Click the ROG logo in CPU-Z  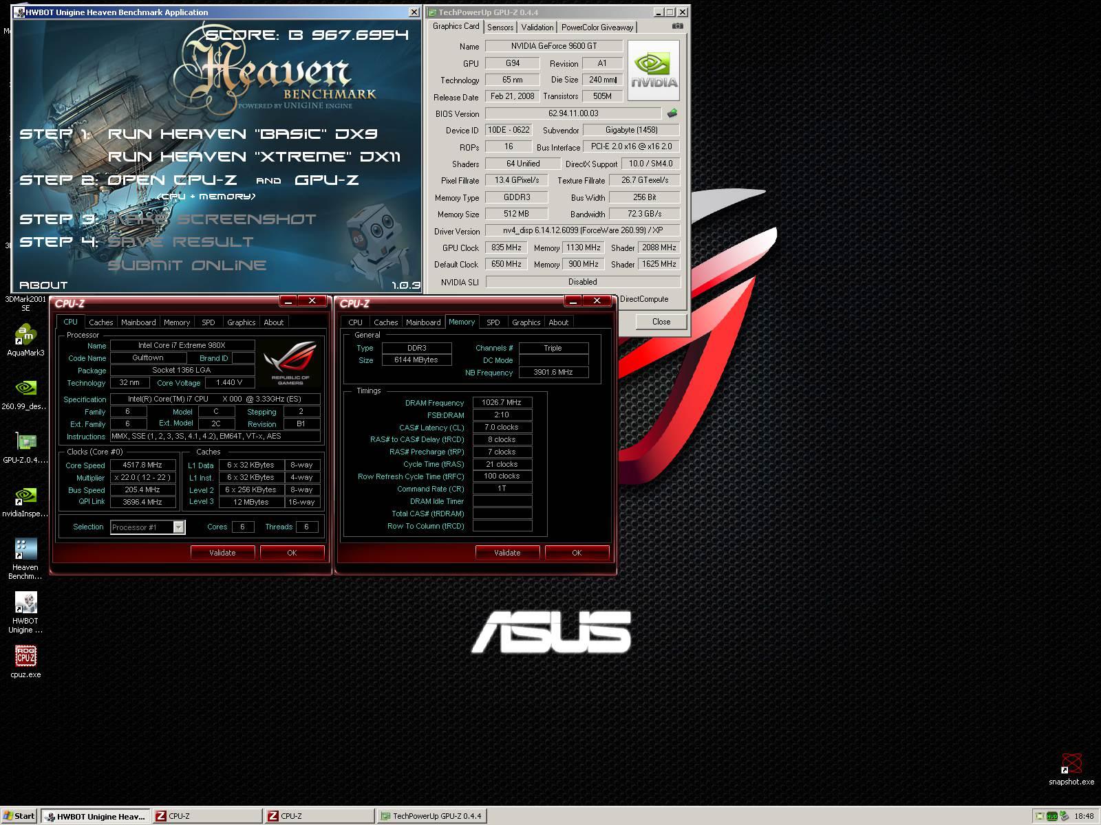290,362
